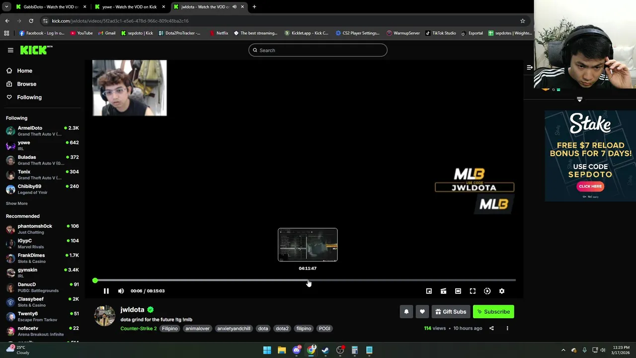Screen dimensions: 636x358
Task: Focus the Kick search field
Action: point(318,50)
